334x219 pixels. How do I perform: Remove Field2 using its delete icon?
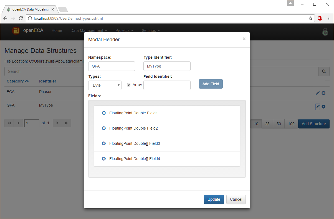(x=104, y=128)
